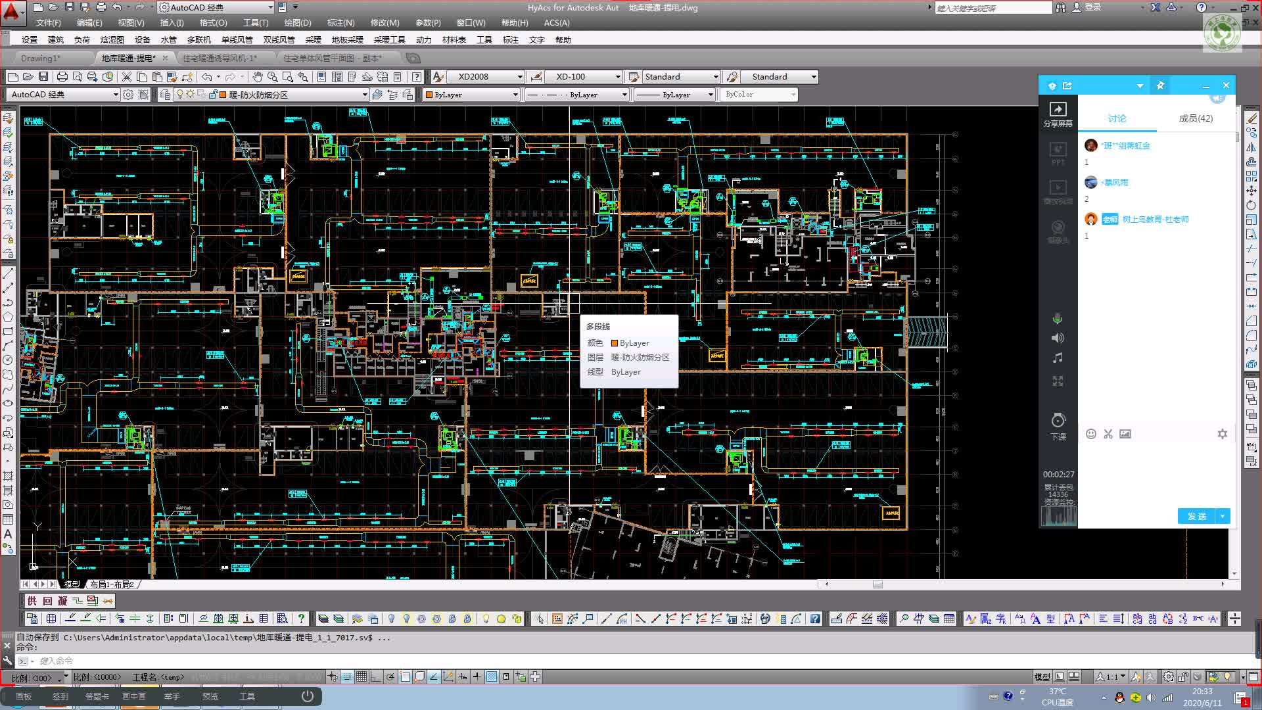The width and height of the screenshot is (1262, 710).
Task: Click the Multiline Text A tool
Action: pyautogui.click(x=8, y=534)
